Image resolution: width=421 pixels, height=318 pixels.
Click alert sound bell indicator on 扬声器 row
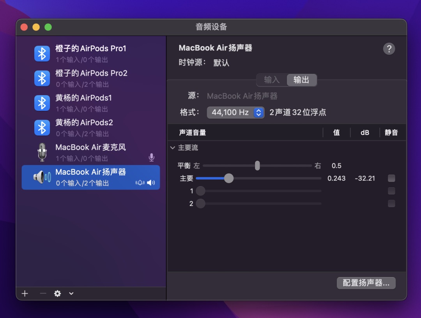coord(140,183)
